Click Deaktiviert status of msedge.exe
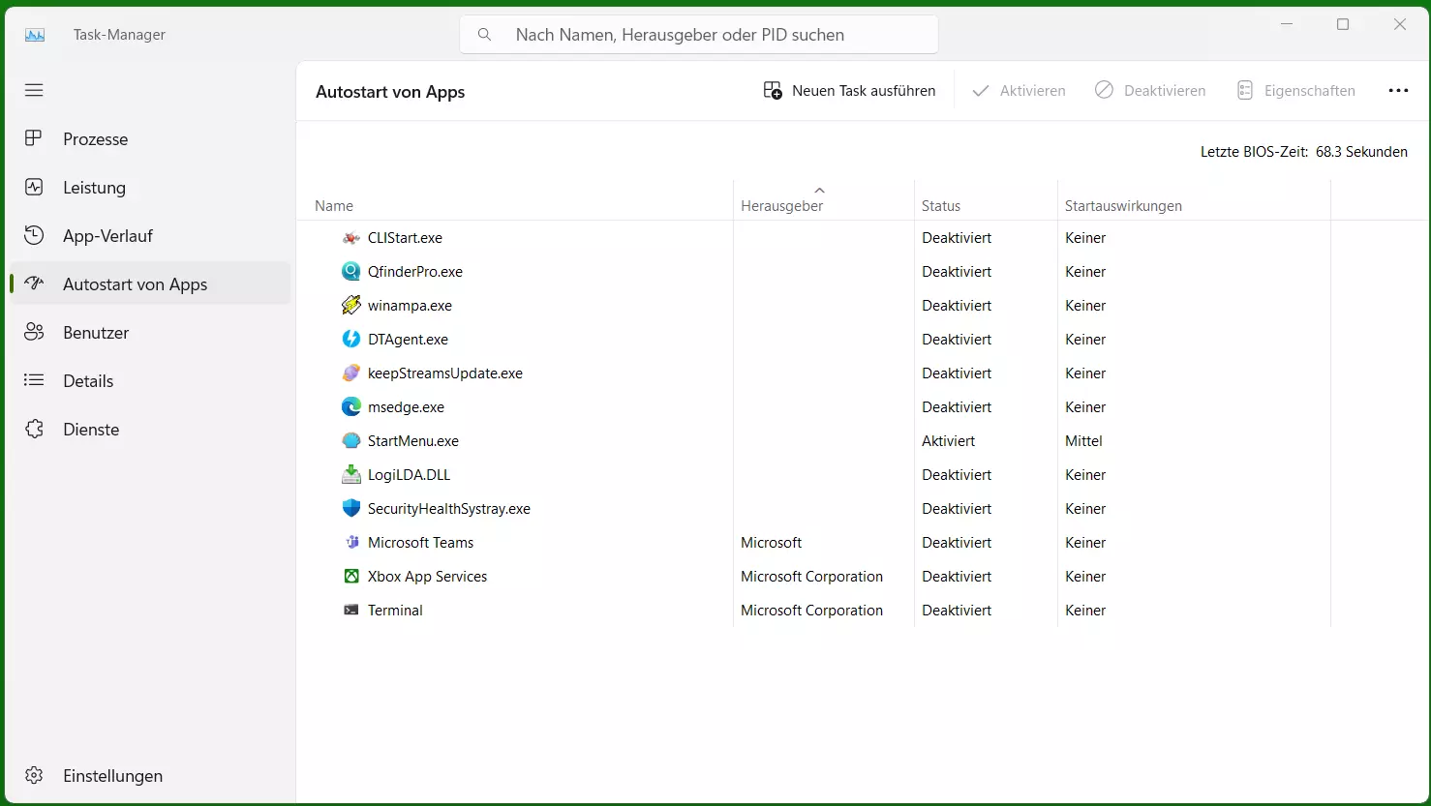The height and width of the screenshot is (806, 1431). click(957, 406)
